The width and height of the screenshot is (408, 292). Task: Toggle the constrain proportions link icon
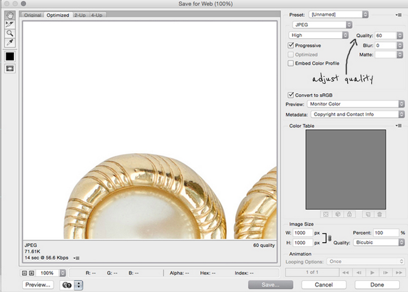coord(330,238)
